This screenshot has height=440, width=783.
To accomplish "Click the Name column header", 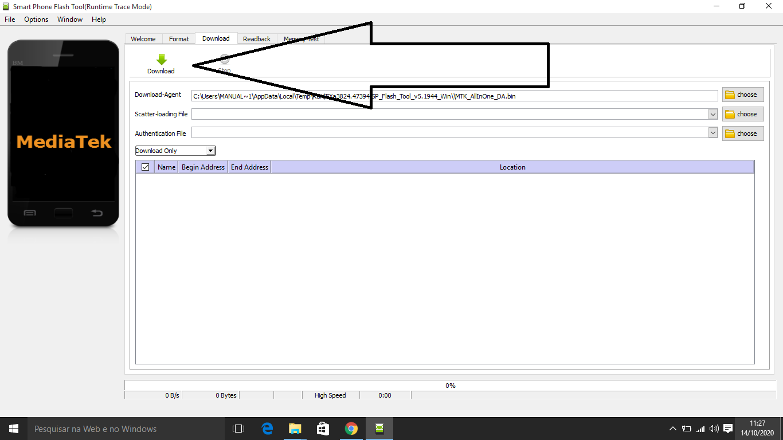I will 166,167.
